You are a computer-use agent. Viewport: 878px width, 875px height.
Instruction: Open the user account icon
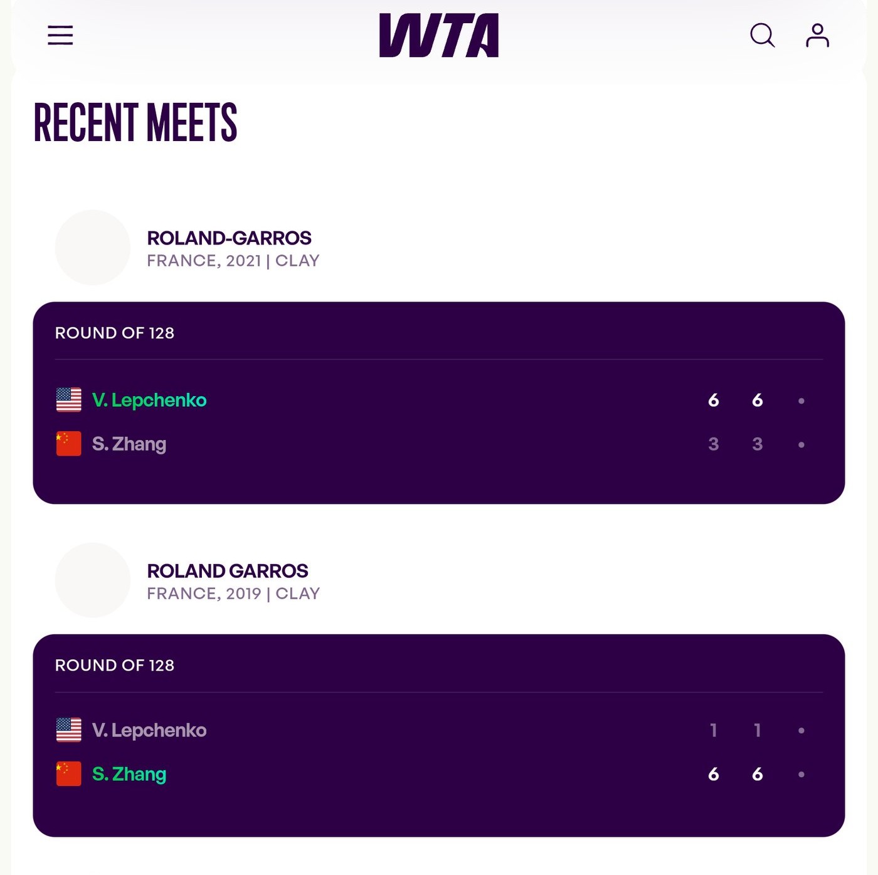coord(817,35)
